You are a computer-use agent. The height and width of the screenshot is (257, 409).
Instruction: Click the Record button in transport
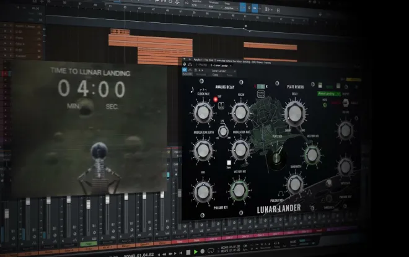[x=203, y=251]
